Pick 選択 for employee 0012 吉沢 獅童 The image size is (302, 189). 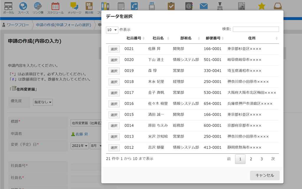point(114,148)
